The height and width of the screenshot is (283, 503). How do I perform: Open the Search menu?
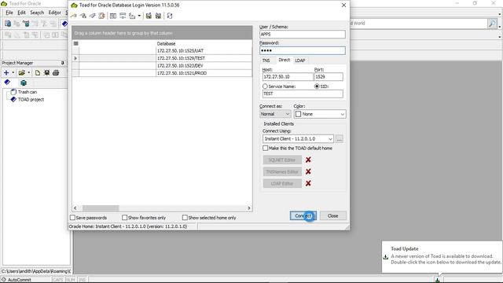(37, 13)
